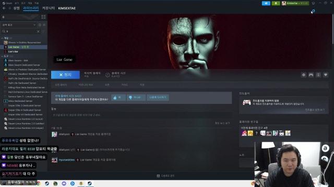
Task: Open the downloads manager at bottom bar
Action: [166, 176]
